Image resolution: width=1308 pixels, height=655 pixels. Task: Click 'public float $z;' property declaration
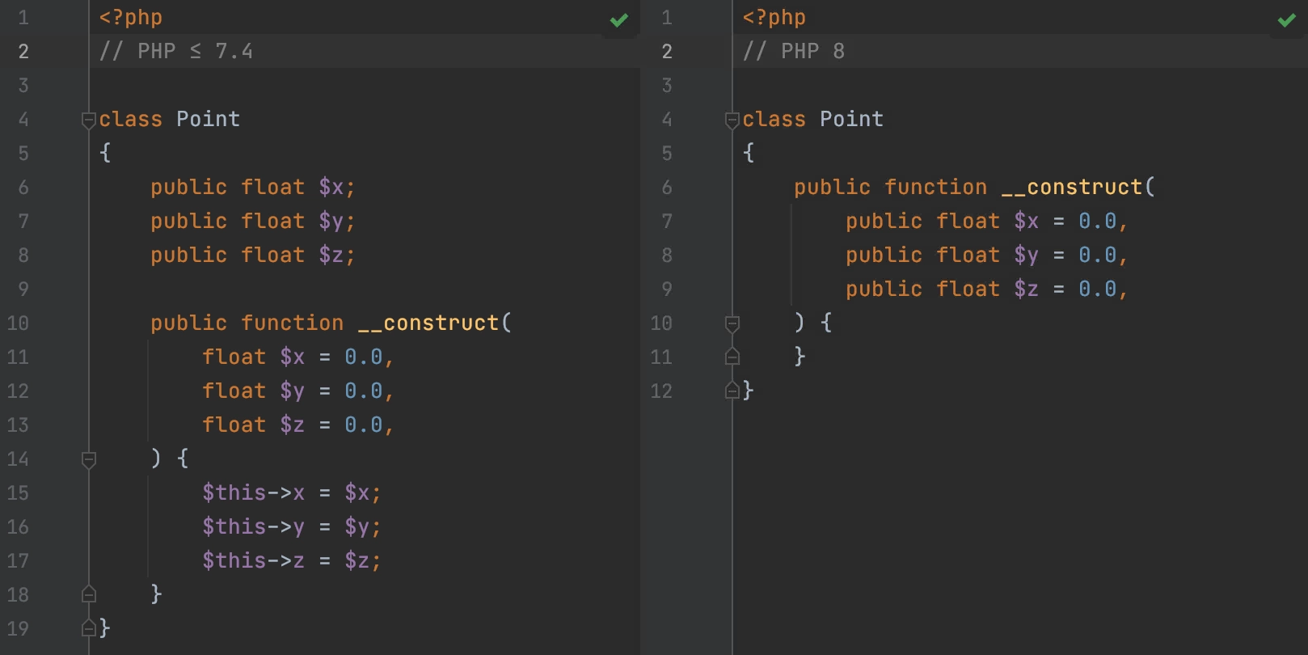tap(253, 256)
